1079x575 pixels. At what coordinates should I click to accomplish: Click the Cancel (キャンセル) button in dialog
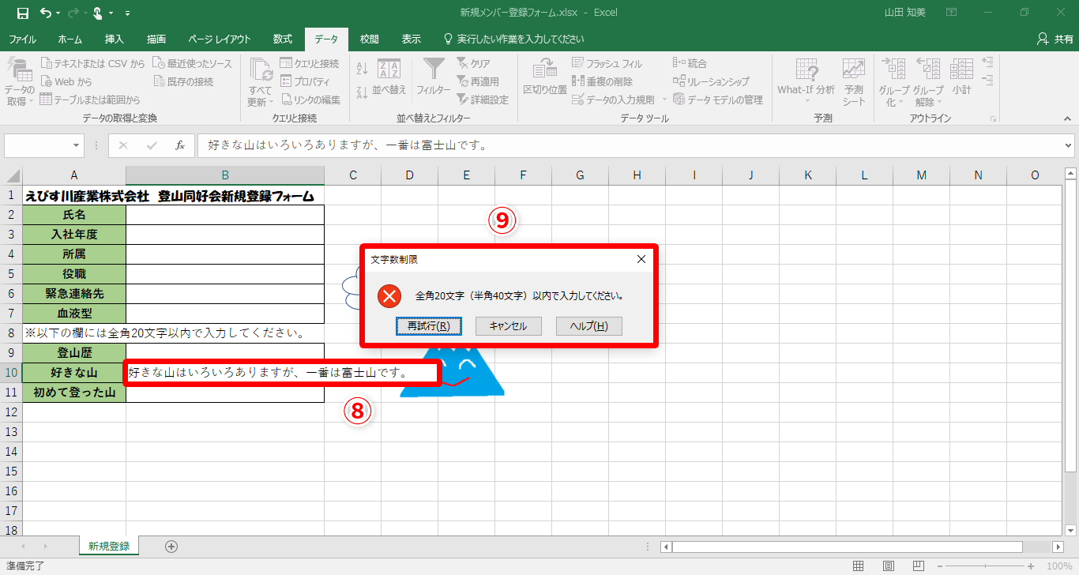tap(508, 326)
